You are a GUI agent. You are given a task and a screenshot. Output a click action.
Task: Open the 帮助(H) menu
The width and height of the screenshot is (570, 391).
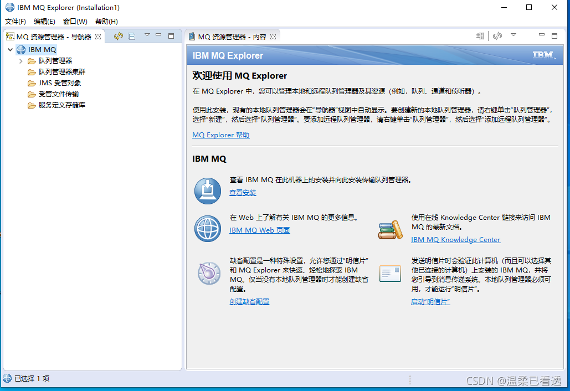pos(106,22)
